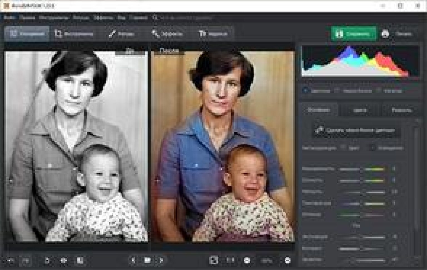Select the Цветное radio button
The height and width of the screenshot is (270, 427).
point(306,91)
